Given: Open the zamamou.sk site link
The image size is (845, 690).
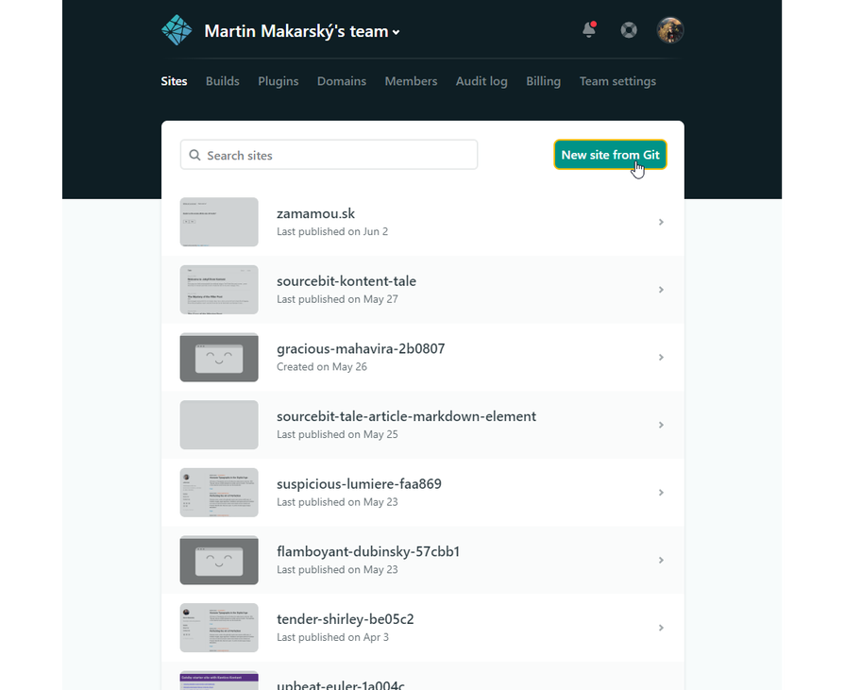Looking at the screenshot, I should point(315,214).
